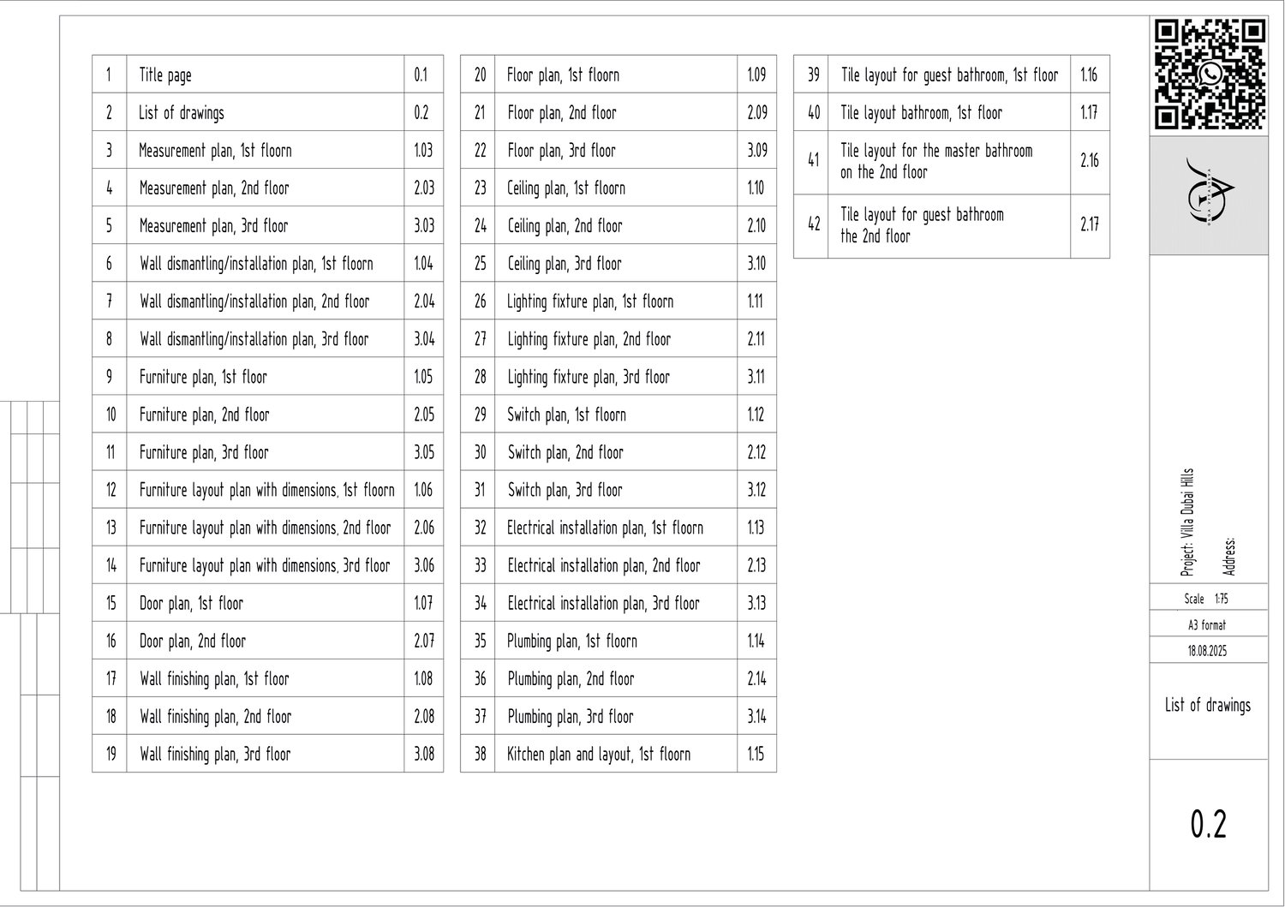Click Door plan, 1st floor entry
The image size is (1285, 907).
point(191,603)
